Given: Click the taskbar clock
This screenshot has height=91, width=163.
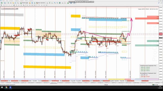Looking at the screenshot, I should tap(160, 87).
